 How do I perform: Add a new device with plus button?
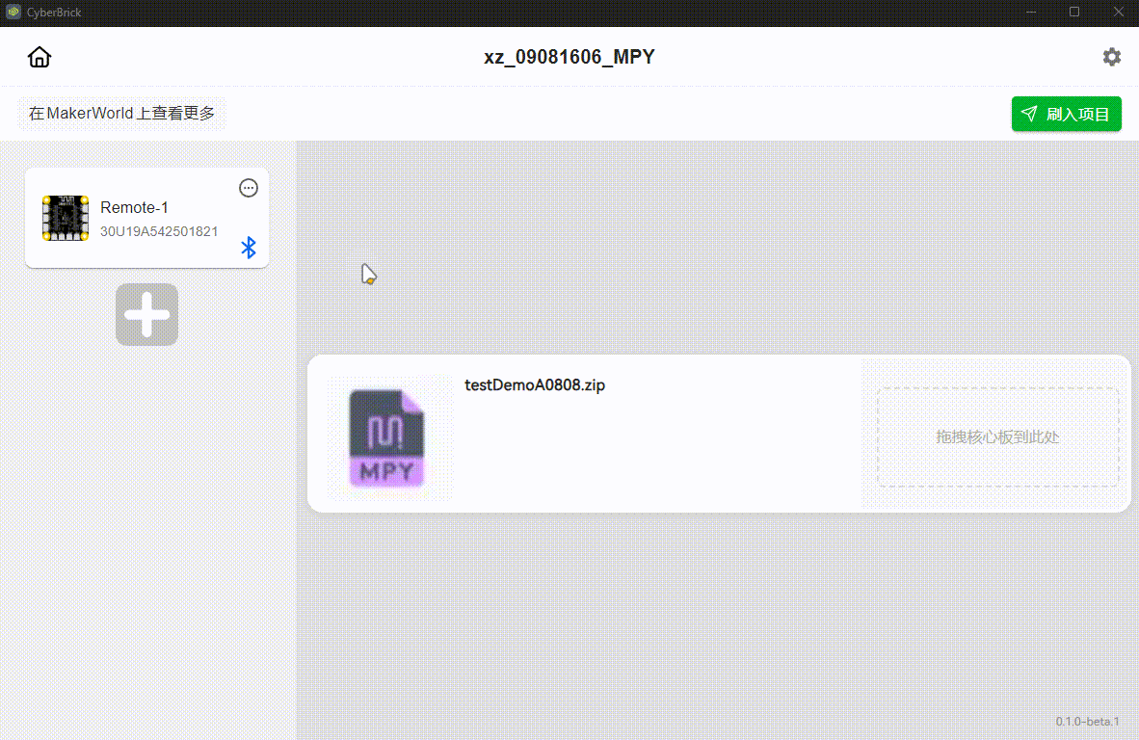point(146,314)
